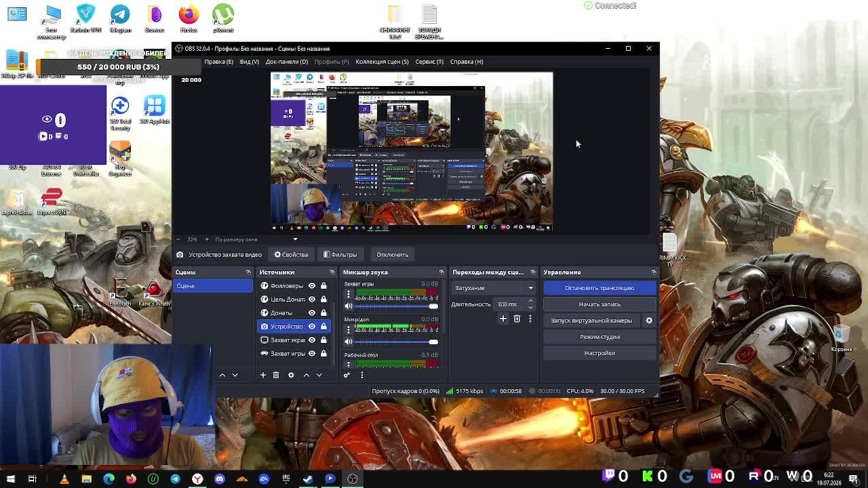Open virtual camera settings gear
This screenshot has width=868, height=488.
coord(649,321)
